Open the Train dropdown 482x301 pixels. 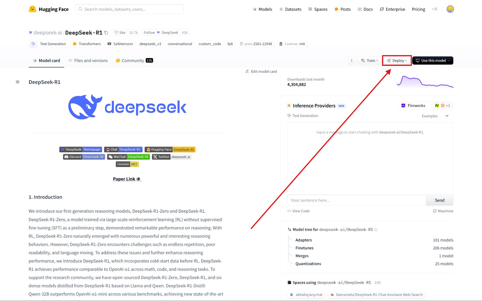point(370,61)
